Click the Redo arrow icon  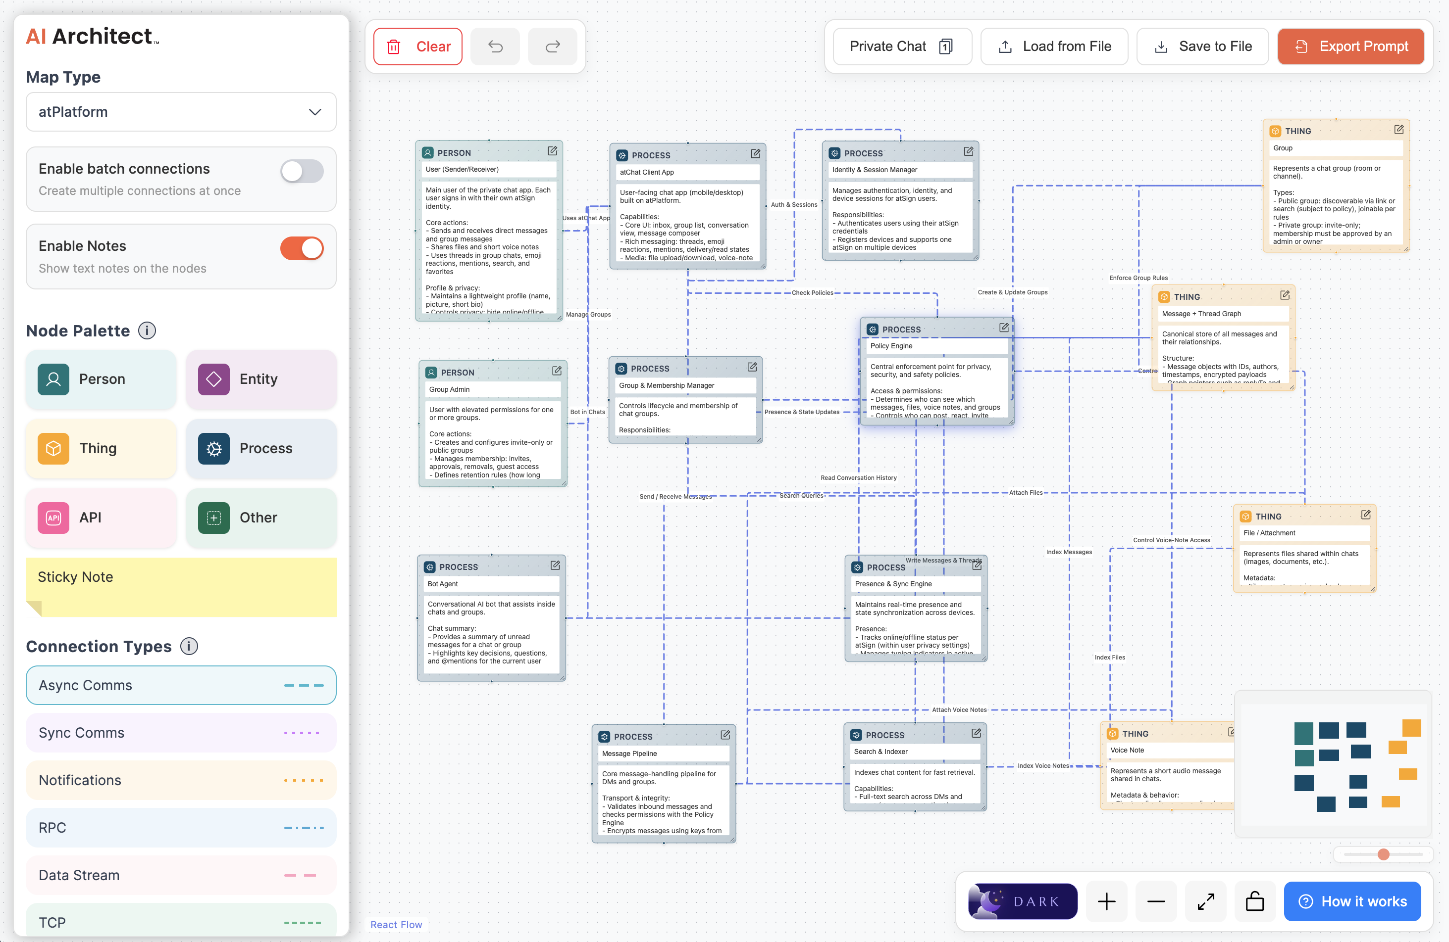click(552, 46)
